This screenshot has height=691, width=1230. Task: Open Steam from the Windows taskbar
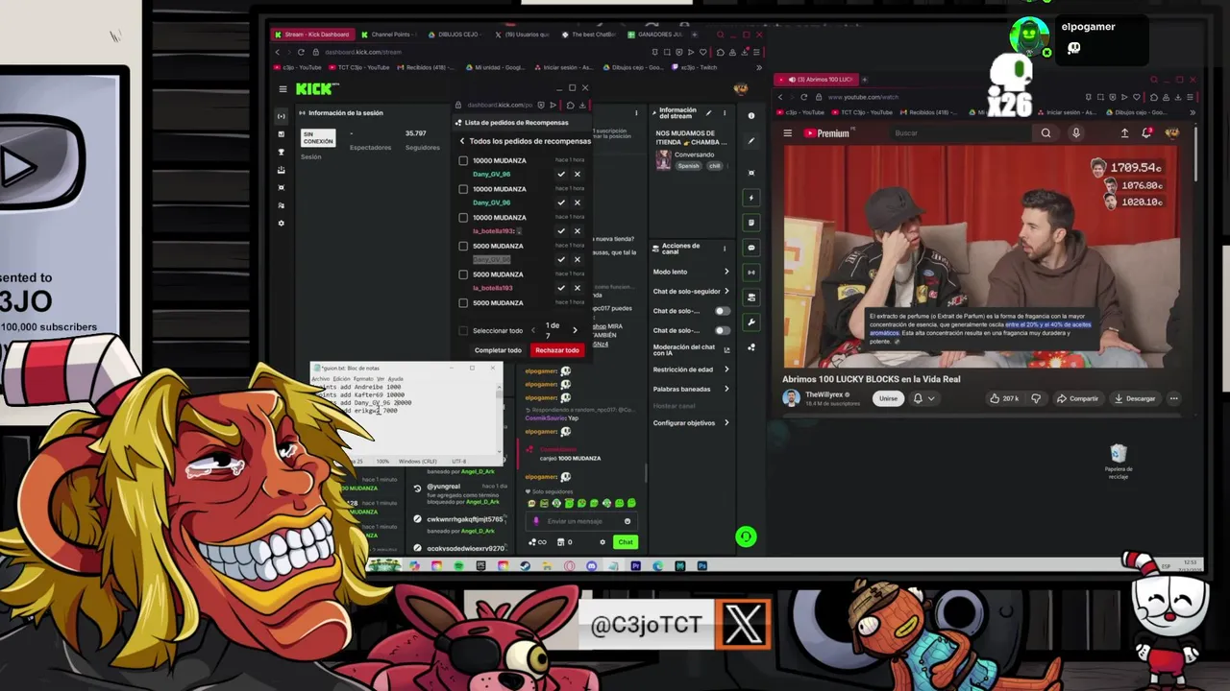[525, 566]
